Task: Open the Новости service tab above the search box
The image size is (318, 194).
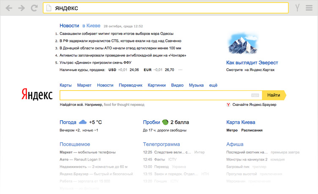Action: (x=105, y=85)
